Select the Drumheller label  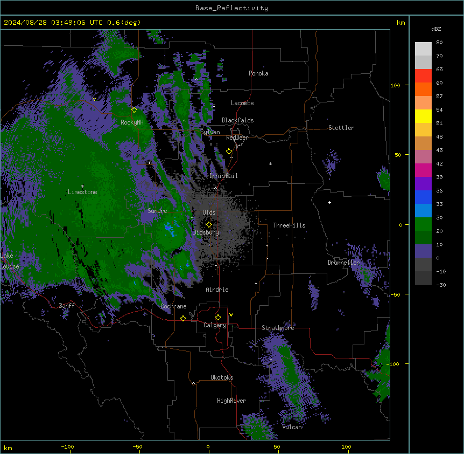tap(343, 263)
